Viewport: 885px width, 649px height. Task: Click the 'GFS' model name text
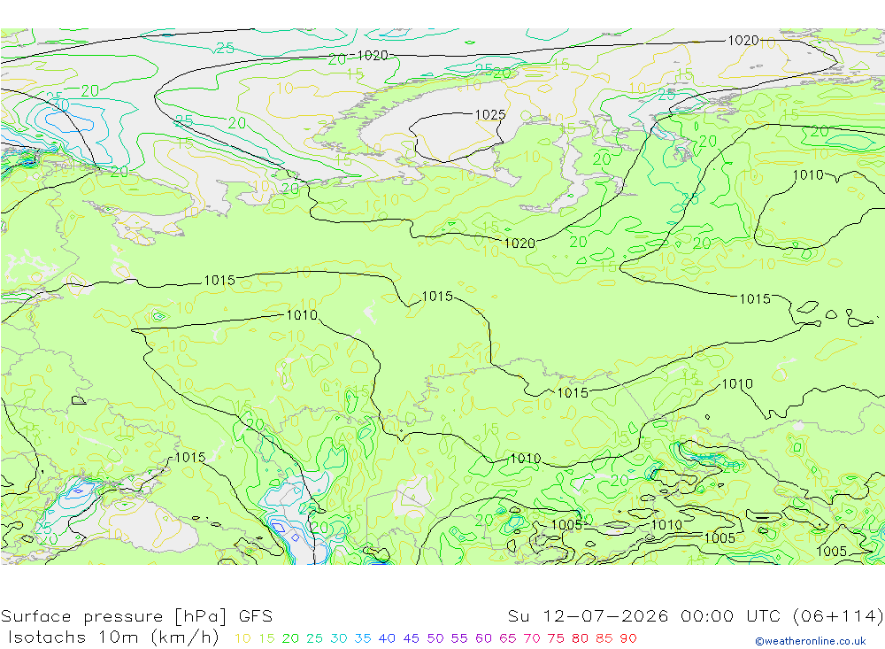click(256, 615)
